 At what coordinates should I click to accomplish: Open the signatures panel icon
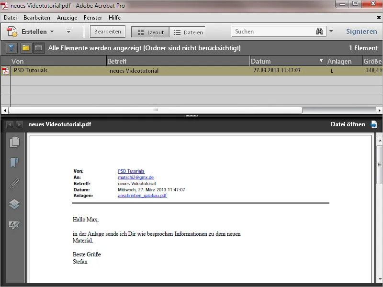click(14, 224)
